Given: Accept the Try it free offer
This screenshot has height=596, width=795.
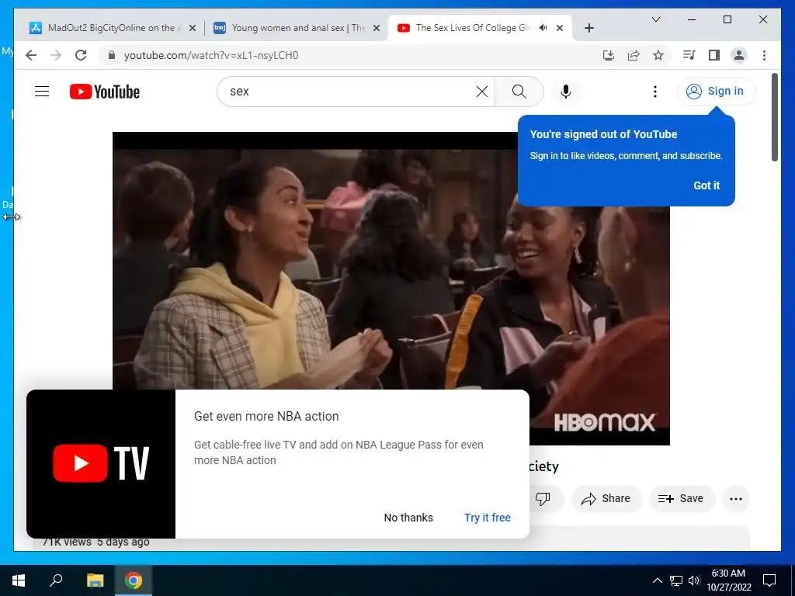Looking at the screenshot, I should [488, 518].
